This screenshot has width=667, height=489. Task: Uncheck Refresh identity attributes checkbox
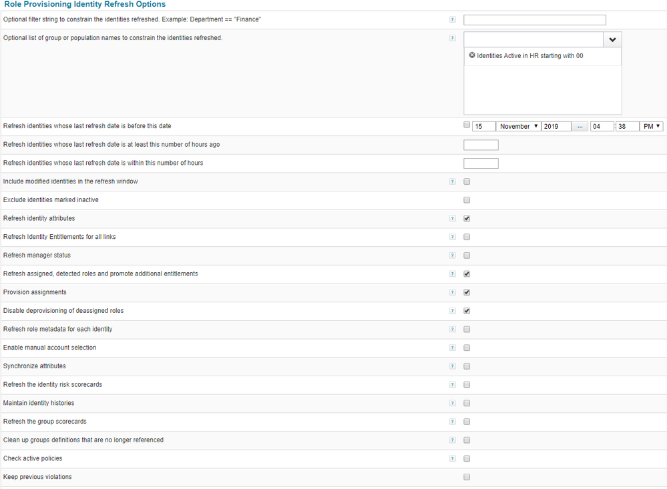[467, 218]
